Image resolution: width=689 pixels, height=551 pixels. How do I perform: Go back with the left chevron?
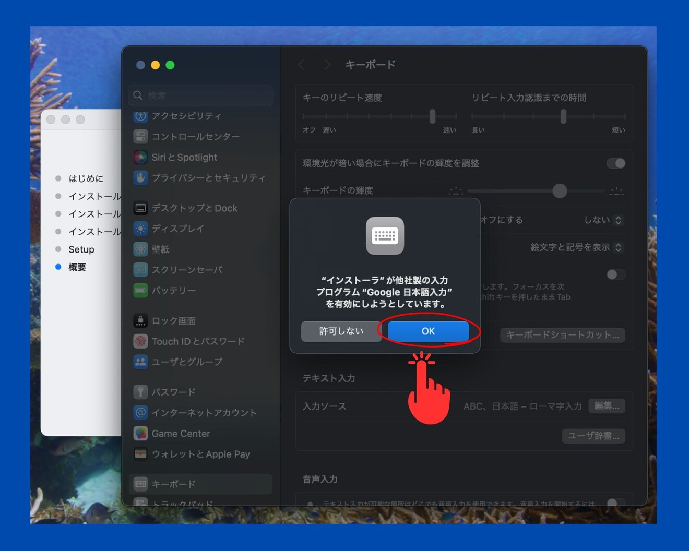pos(301,65)
